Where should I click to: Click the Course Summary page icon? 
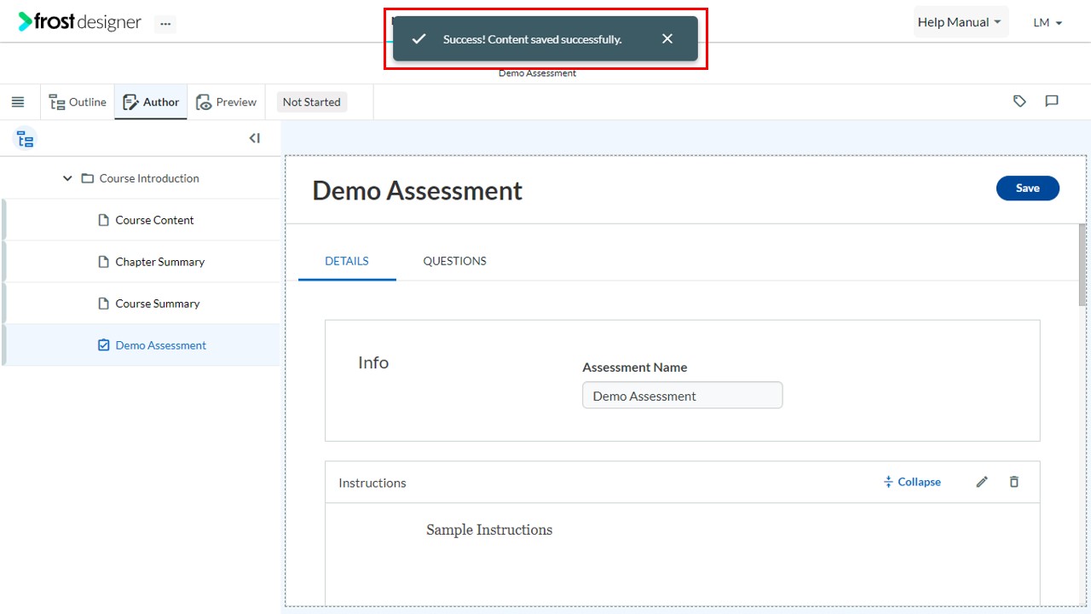click(104, 304)
